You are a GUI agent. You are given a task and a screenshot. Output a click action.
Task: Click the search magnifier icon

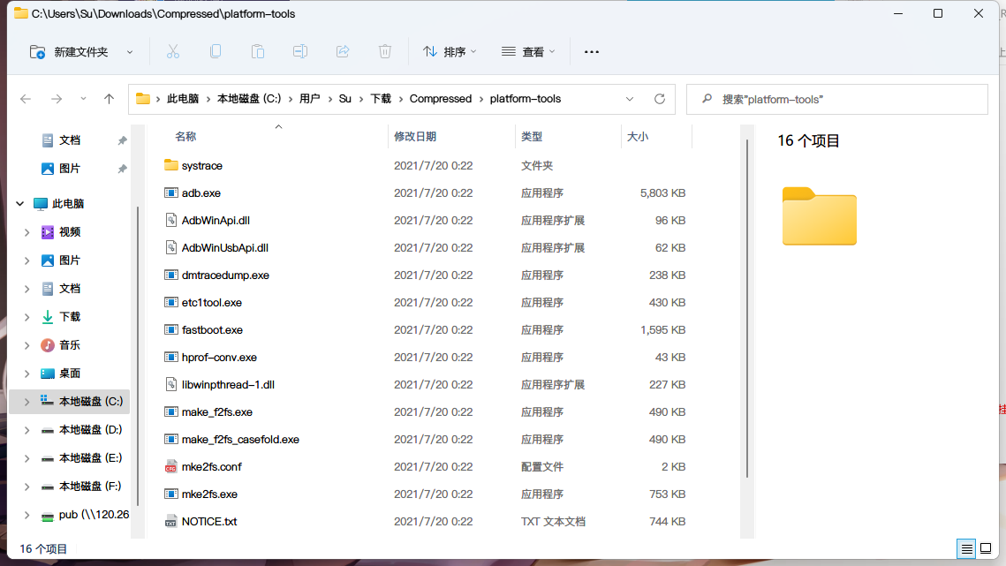click(707, 99)
